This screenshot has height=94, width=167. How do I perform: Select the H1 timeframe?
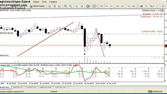point(111,6)
